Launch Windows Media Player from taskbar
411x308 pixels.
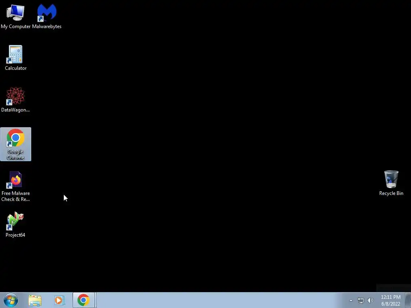click(x=59, y=300)
